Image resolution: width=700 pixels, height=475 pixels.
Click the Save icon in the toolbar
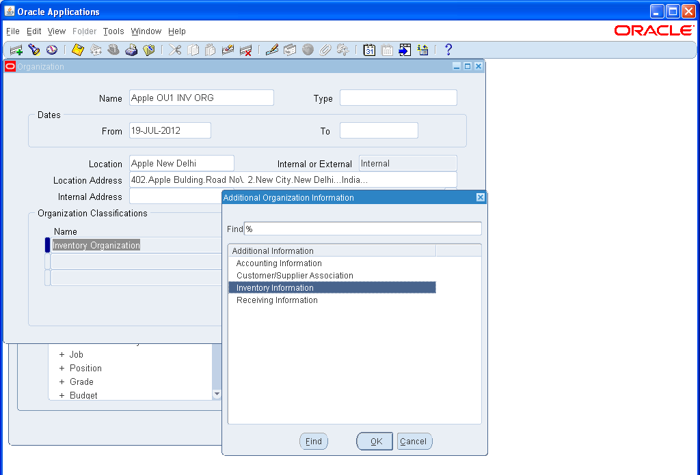click(77, 50)
